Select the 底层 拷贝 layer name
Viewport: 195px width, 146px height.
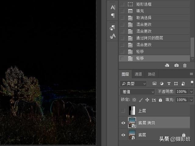[147, 123]
